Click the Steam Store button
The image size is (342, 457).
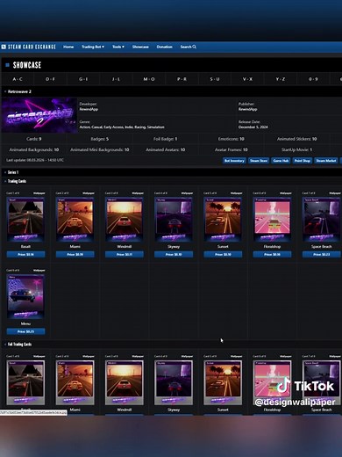(259, 161)
